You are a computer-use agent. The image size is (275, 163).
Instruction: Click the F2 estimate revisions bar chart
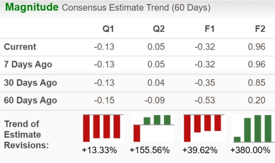(x=253, y=128)
